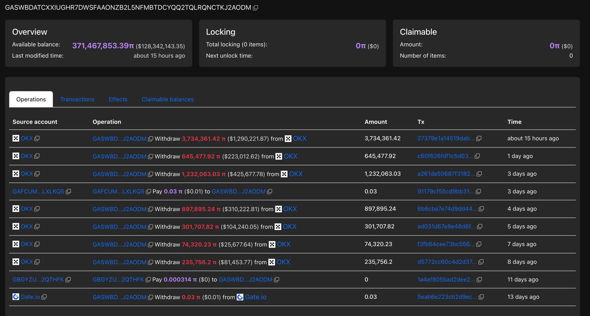
Task: Click the Gate.io logo in the source column
Action: click(16, 297)
